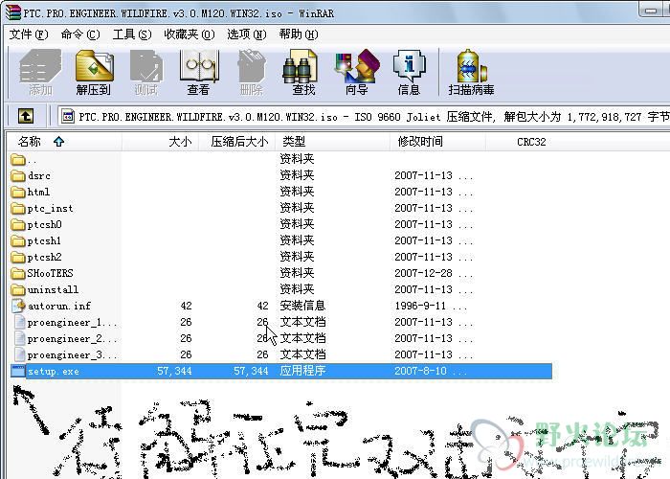The height and width of the screenshot is (479, 670).
Task: Click size 42 in the 大小 column
Action: 186,306
